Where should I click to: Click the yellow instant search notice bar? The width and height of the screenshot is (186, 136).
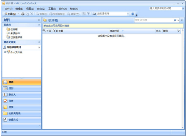(113, 26)
